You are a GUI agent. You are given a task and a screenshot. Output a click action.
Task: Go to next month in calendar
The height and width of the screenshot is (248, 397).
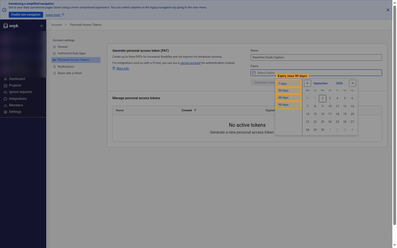(352, 83)
